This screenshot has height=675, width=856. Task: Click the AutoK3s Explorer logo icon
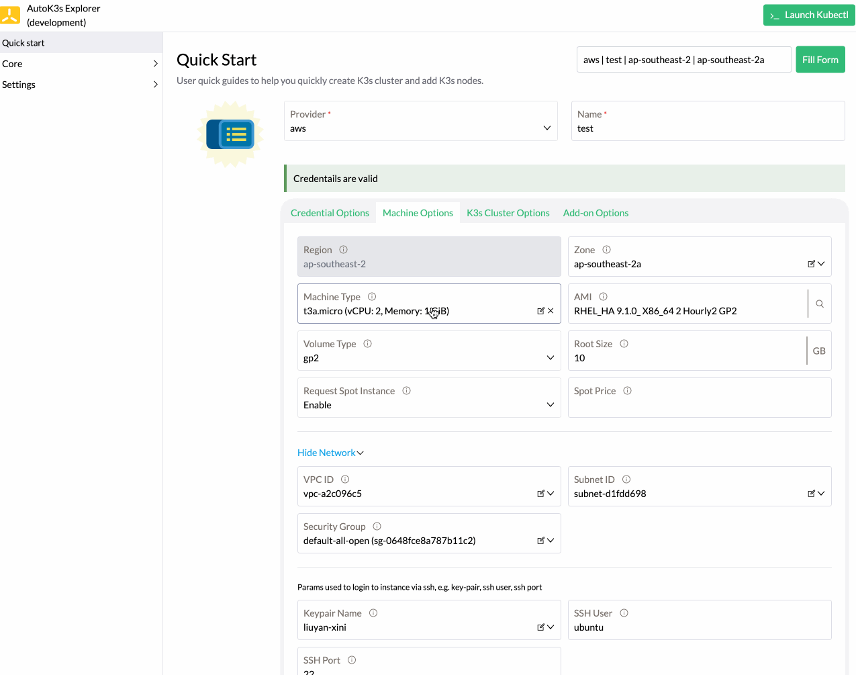pos(11,14)
